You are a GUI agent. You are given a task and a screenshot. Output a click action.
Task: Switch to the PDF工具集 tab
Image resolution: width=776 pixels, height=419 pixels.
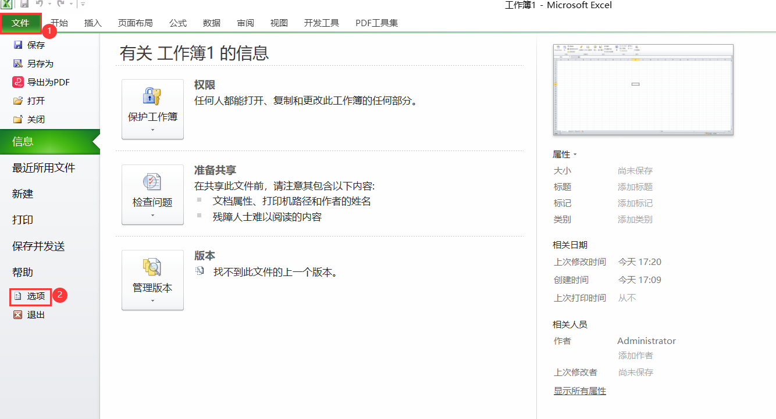pyautogui.click(x=377, y=23)
